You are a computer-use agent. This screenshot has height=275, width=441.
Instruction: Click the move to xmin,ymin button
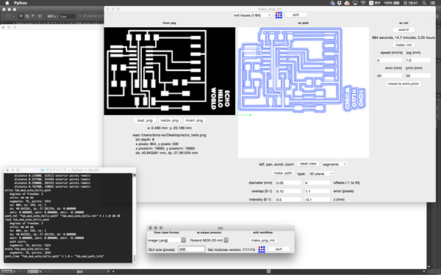tap(404, 84)
